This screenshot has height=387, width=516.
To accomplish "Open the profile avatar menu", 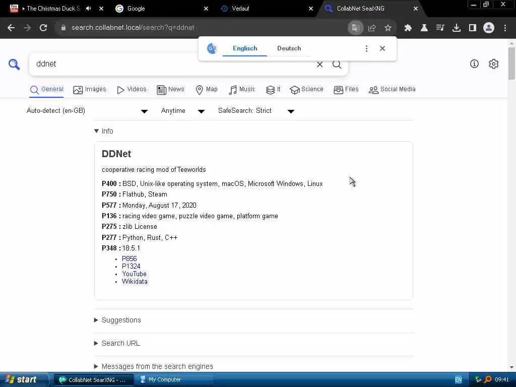I will coord(489,28).
